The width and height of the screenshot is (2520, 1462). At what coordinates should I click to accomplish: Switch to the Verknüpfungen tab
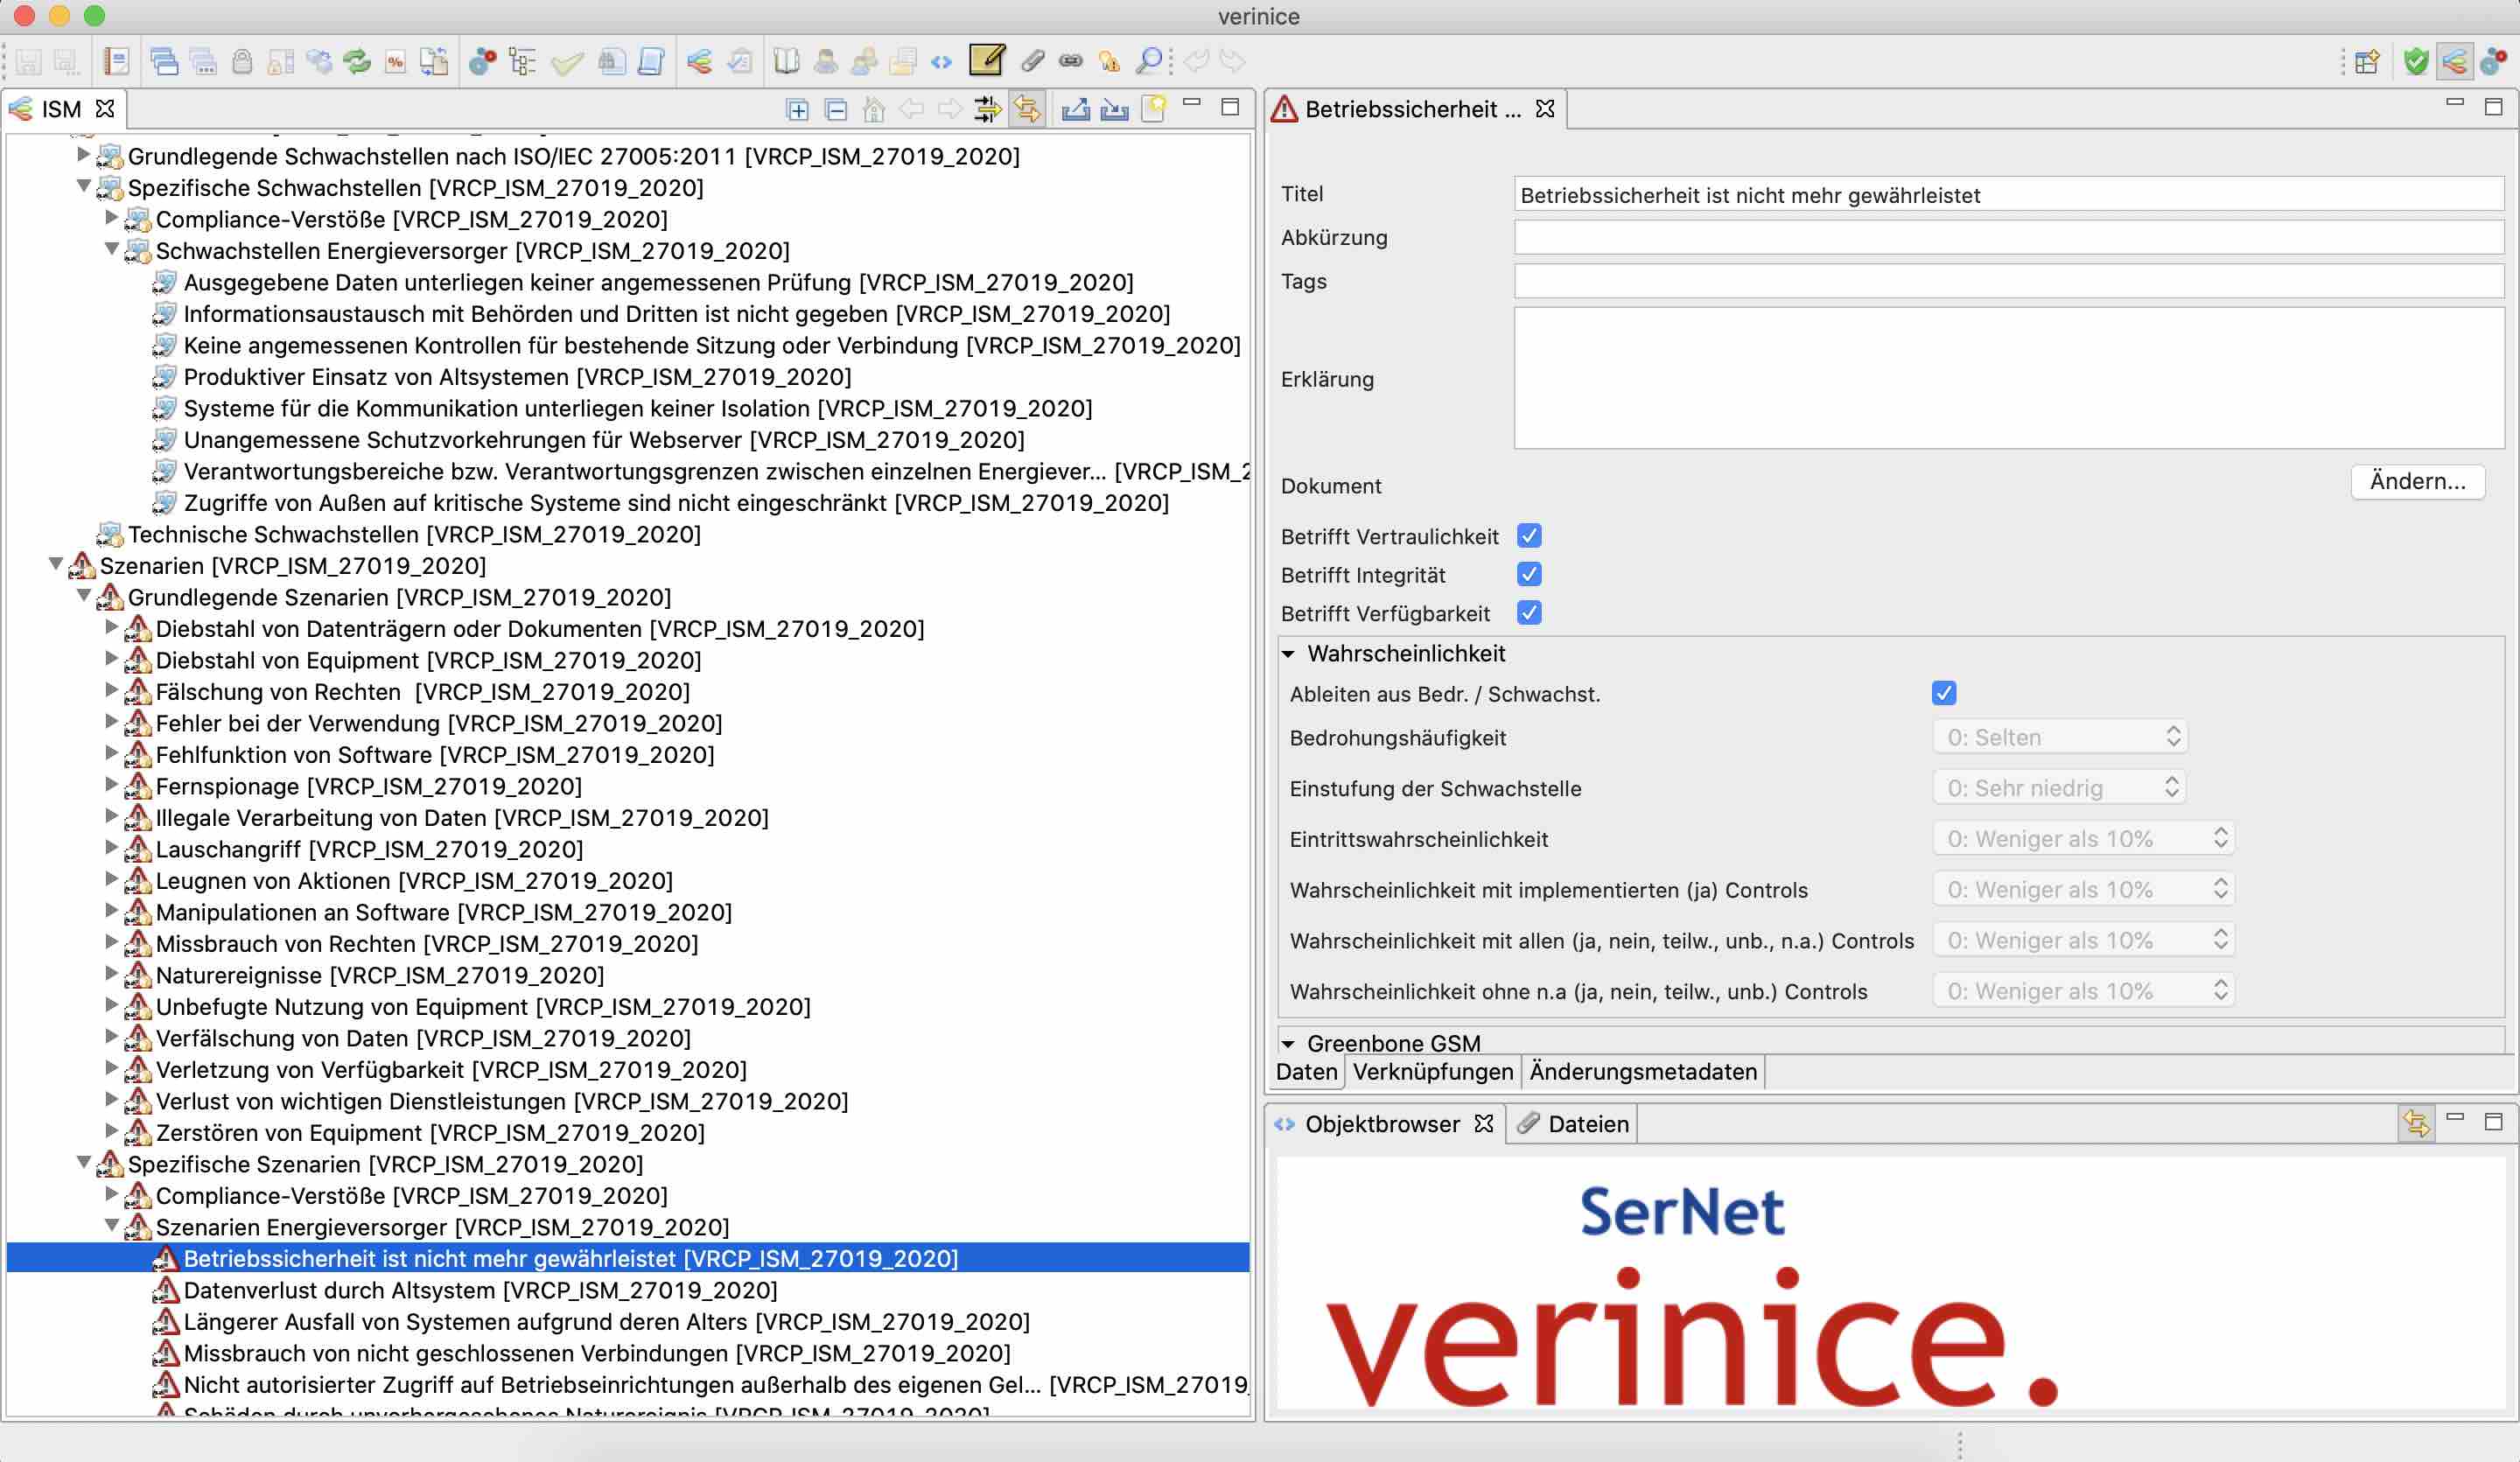[x=1431, y=1070]
